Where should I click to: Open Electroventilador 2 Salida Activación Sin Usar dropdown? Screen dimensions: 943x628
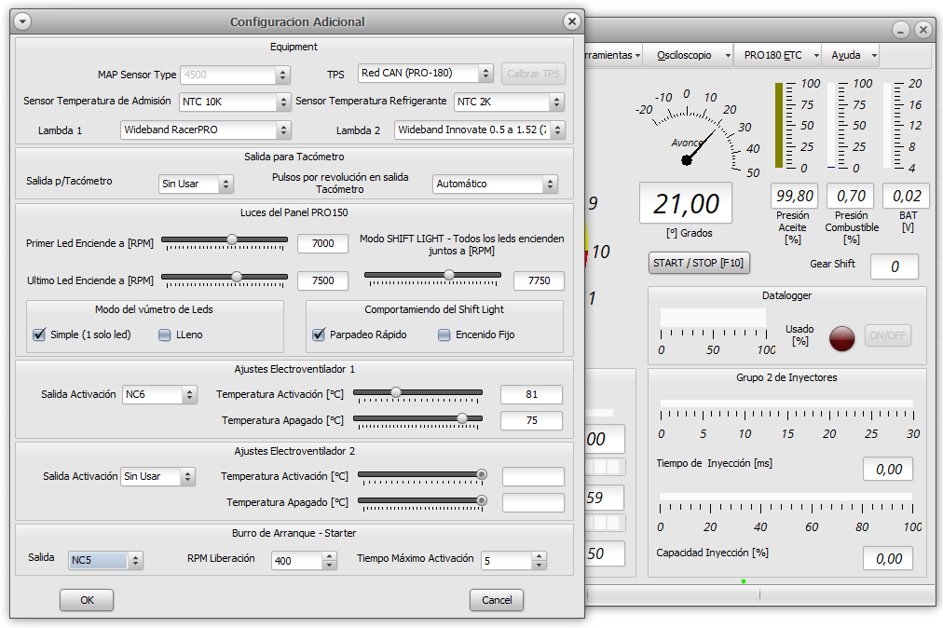pyautogui.click(x=158, y=476)
